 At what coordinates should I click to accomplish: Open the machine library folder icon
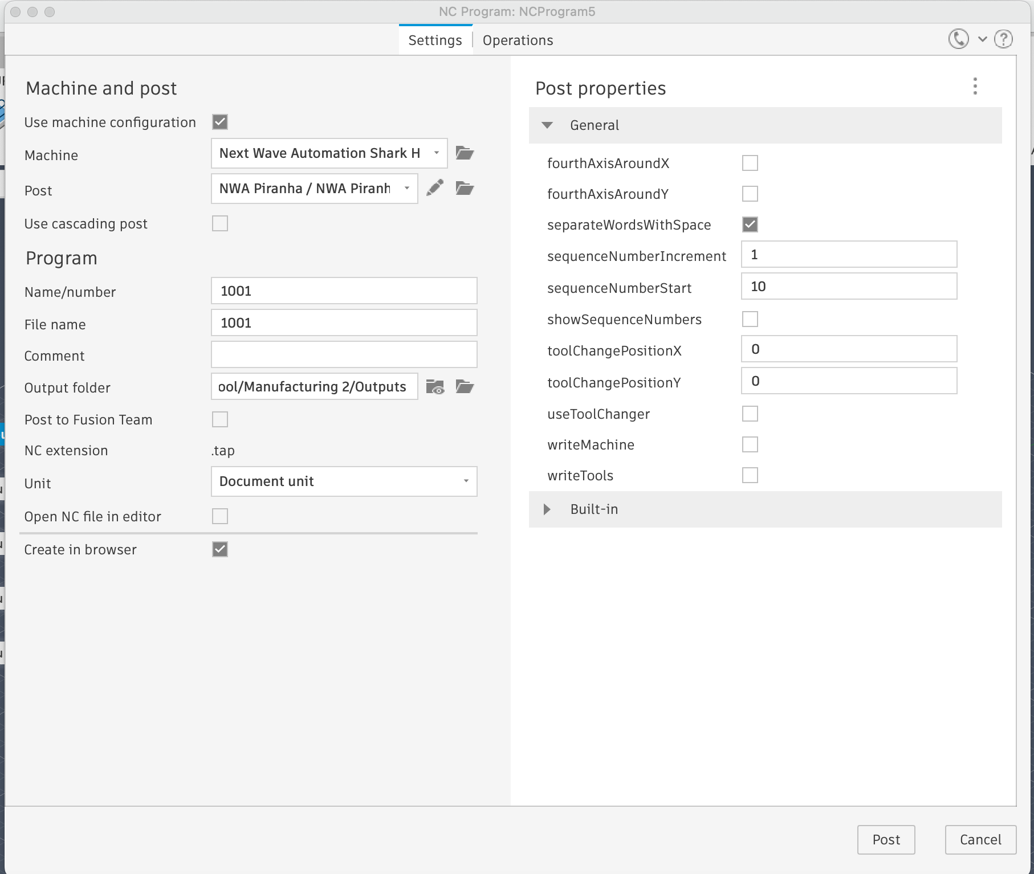pos(465,153)
